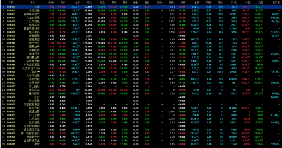Viewport: 282px width, 148px height.
Task: Sort by the 名称 column header
Action: click(x=33, y=3)
